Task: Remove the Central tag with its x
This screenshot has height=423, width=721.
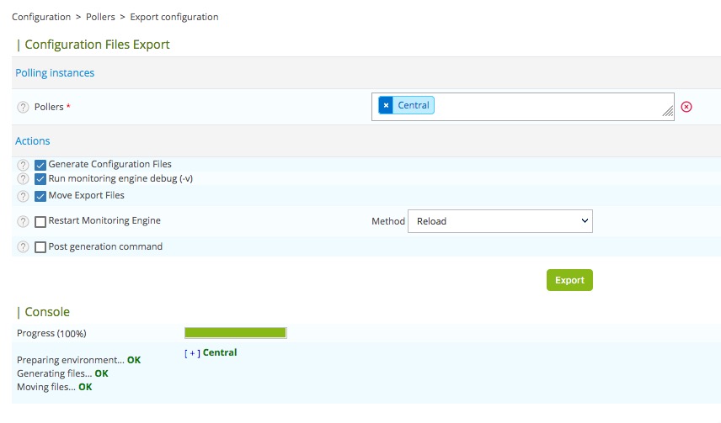Action: coord(386,105)
